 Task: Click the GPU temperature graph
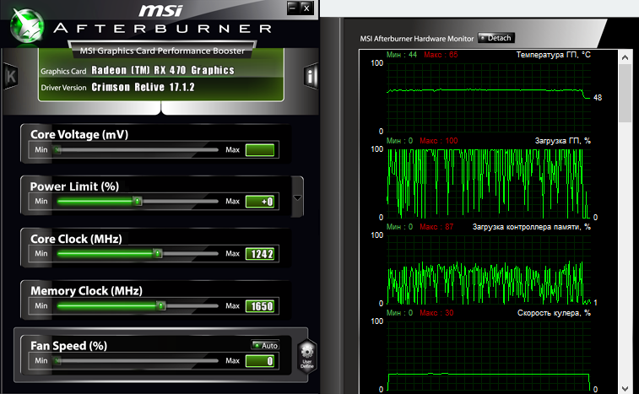(488, 97)
